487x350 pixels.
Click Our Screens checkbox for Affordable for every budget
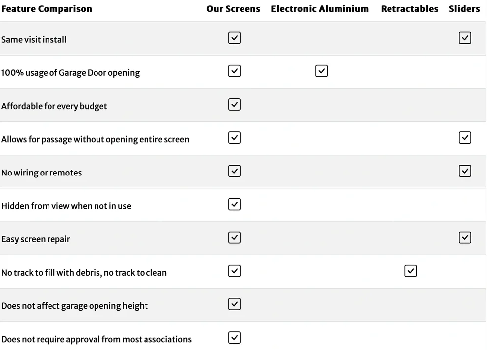[234, 105]
